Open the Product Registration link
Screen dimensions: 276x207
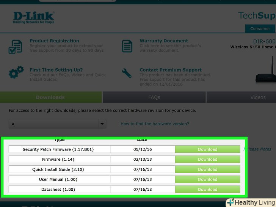54,41
